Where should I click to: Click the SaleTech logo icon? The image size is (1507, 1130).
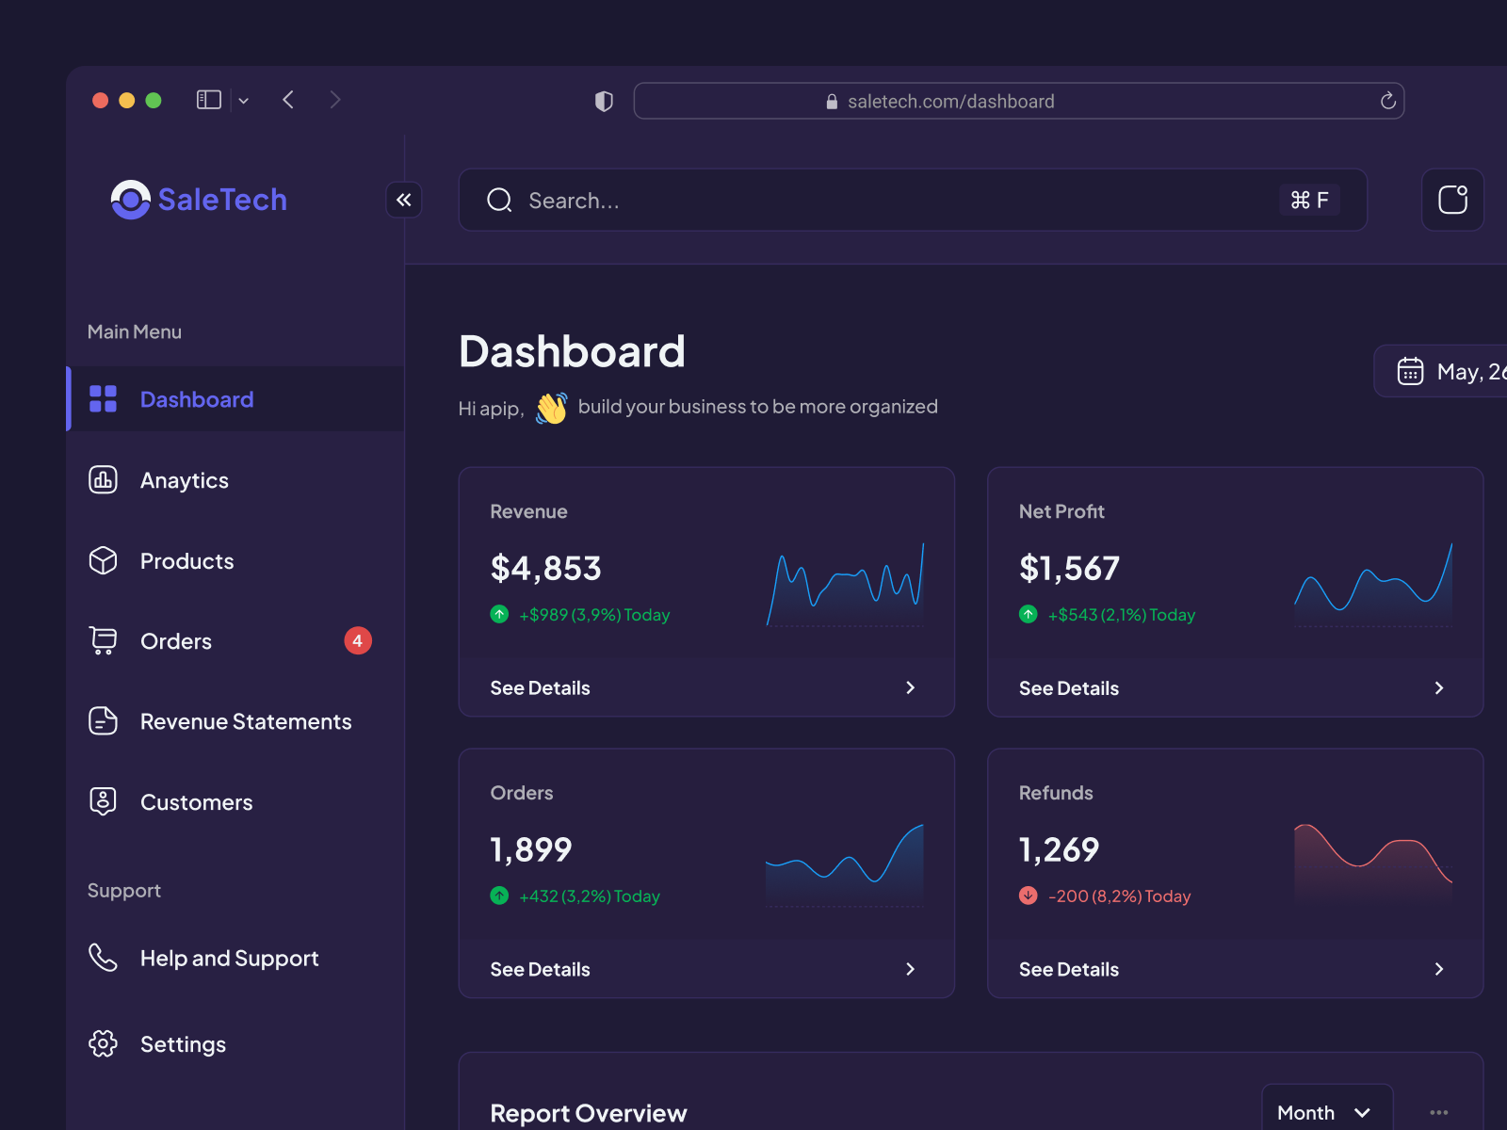(129, 200)
